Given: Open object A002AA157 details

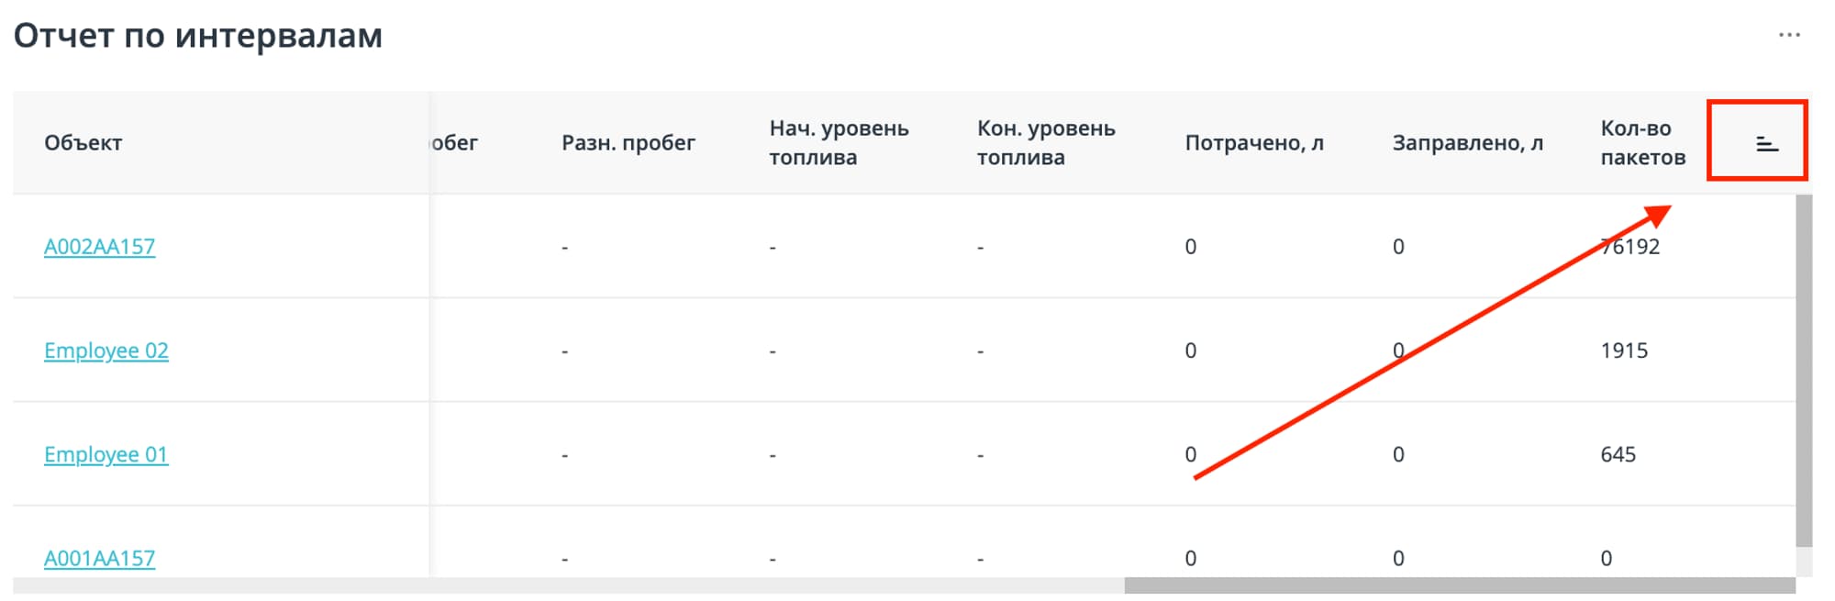Looking at the screenshot, I should tap(101, 246).
